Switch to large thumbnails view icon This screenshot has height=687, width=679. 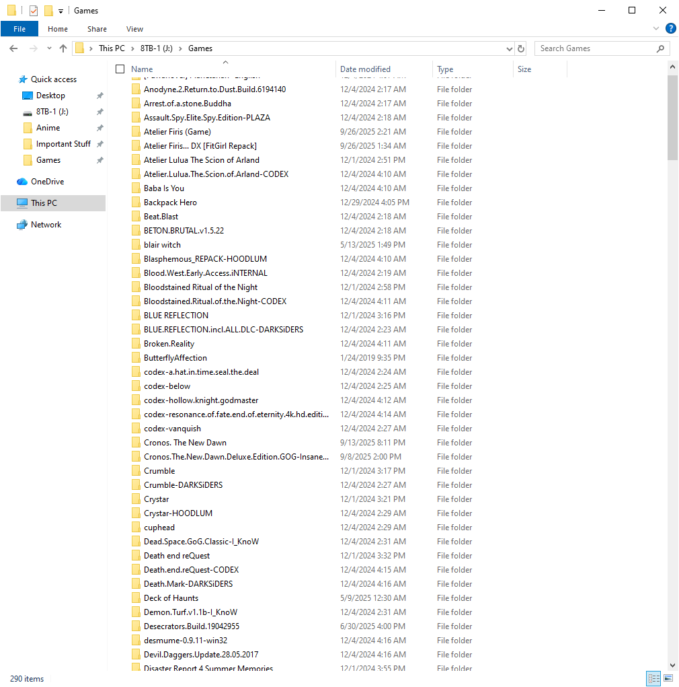(x=668, y=678)
